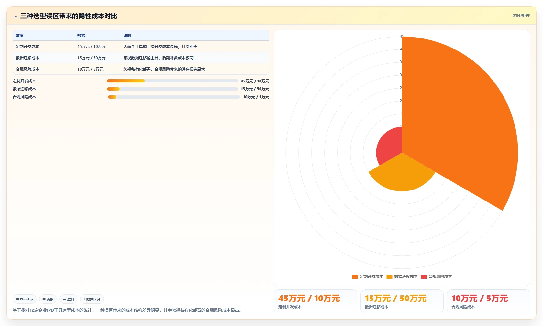Click the footnote about 12家企业IPD工具选型

pyautogui.click(x=127, y=310)
